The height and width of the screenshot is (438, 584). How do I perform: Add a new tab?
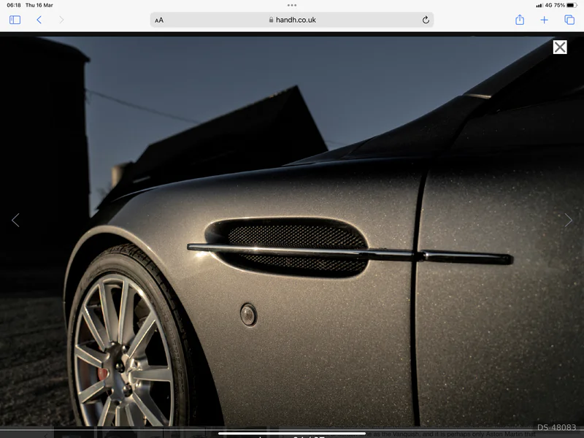[544, 20]
